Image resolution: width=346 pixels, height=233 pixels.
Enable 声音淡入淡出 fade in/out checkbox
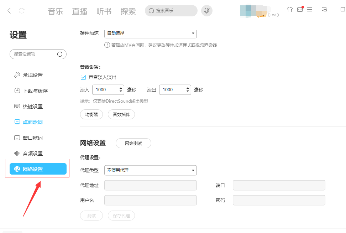pos(83,77)
